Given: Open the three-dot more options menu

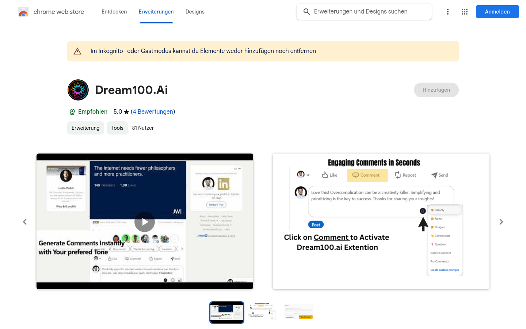Looking at the screenshot, I should point(448,12).
